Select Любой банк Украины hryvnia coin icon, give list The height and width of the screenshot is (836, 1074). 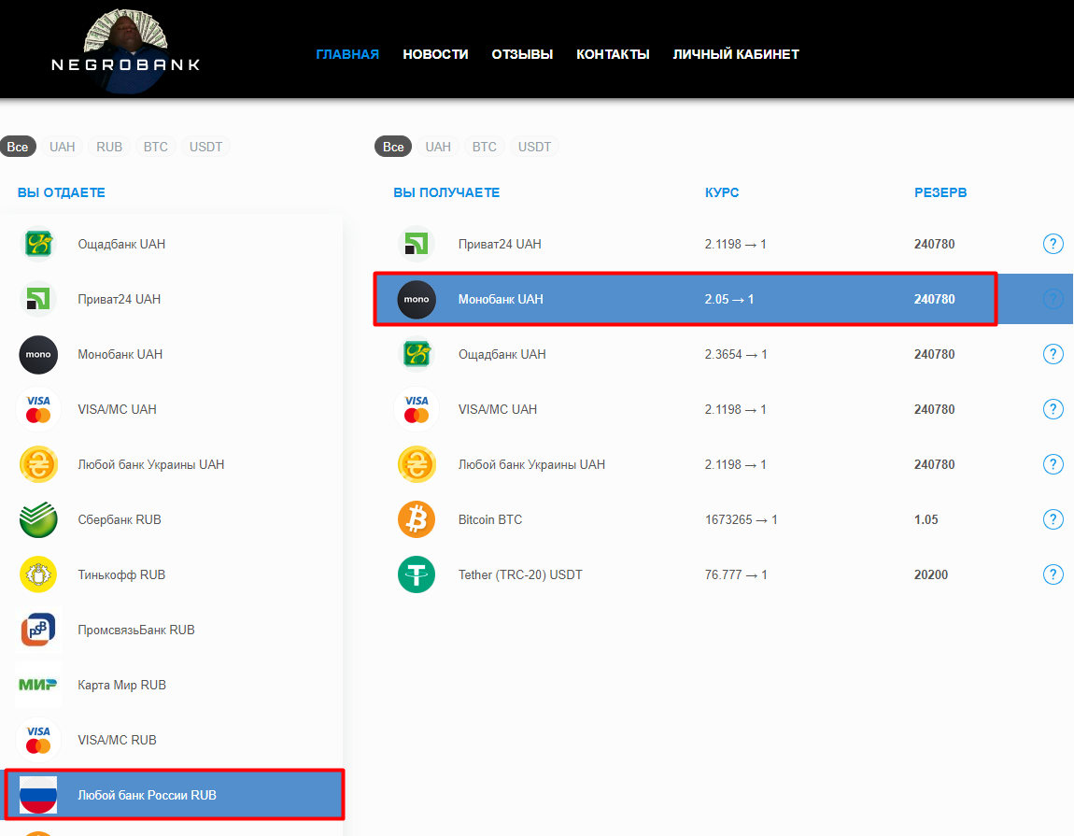(38, 464)
